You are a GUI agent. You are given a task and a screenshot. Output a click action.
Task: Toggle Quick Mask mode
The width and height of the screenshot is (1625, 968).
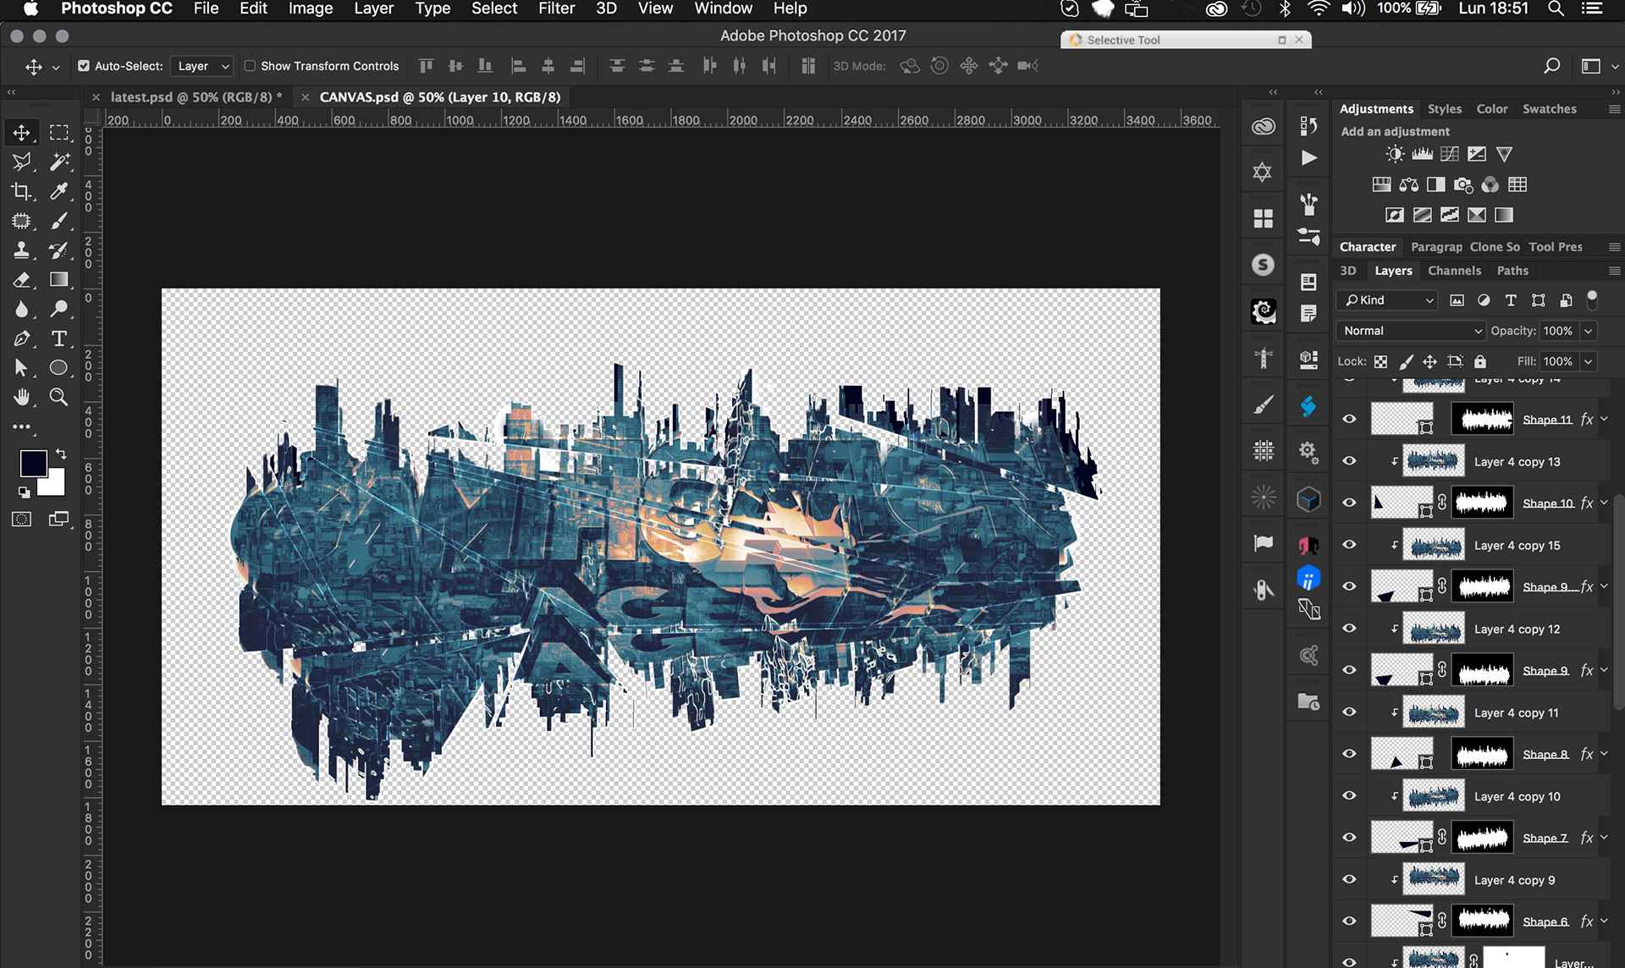click(x=21, y=520)
